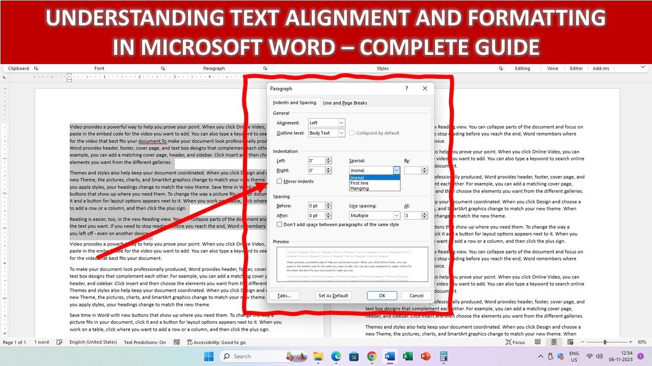Open Calculator from taskbar
The width and height of the screenshot is (652, 366).
coord(443,356)
